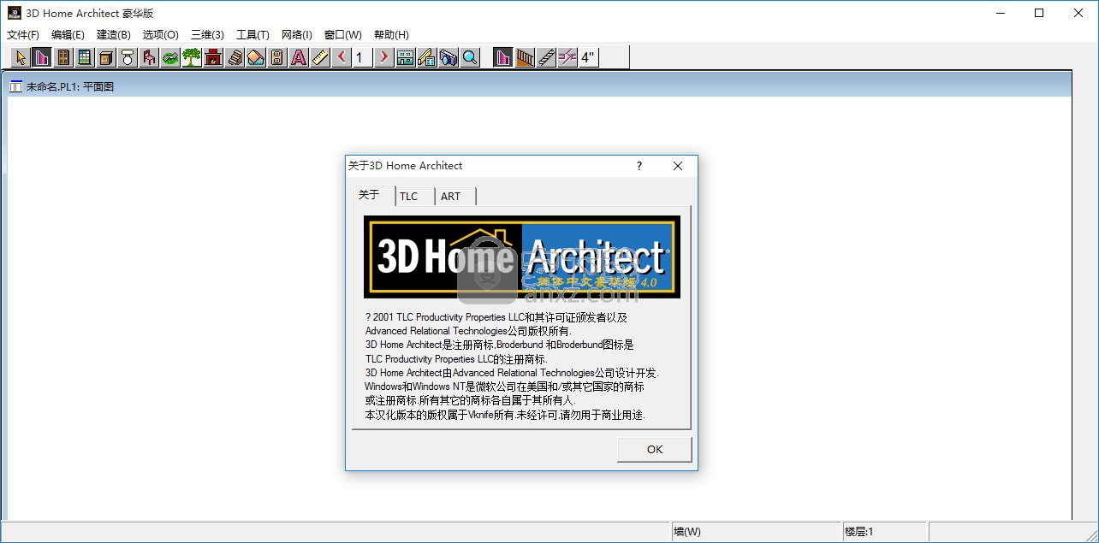Click the 3D Home Architect logo banner
1099x543 pixels.
[x=522, y=257]
